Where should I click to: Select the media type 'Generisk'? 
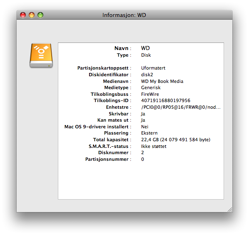(x=151, y=87)
